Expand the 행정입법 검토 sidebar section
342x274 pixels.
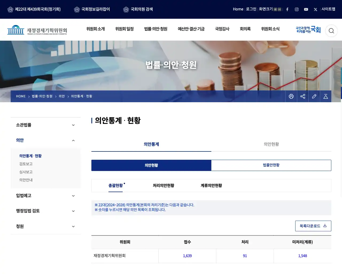(46, 211)
